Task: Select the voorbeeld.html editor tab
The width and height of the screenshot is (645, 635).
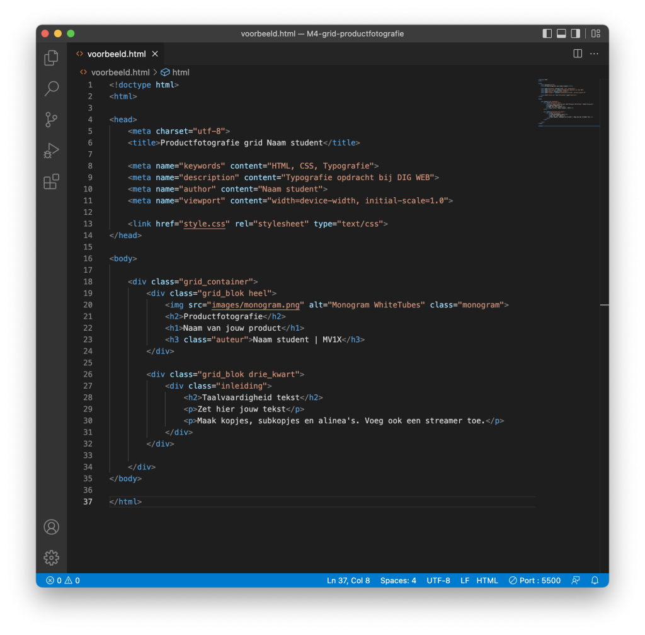Action: 117,54
